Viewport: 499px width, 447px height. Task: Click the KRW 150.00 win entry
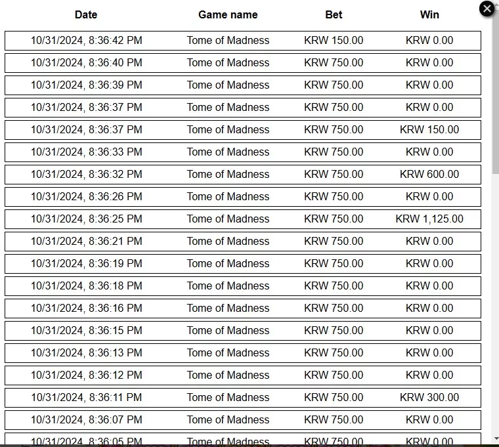pos(429,129)
